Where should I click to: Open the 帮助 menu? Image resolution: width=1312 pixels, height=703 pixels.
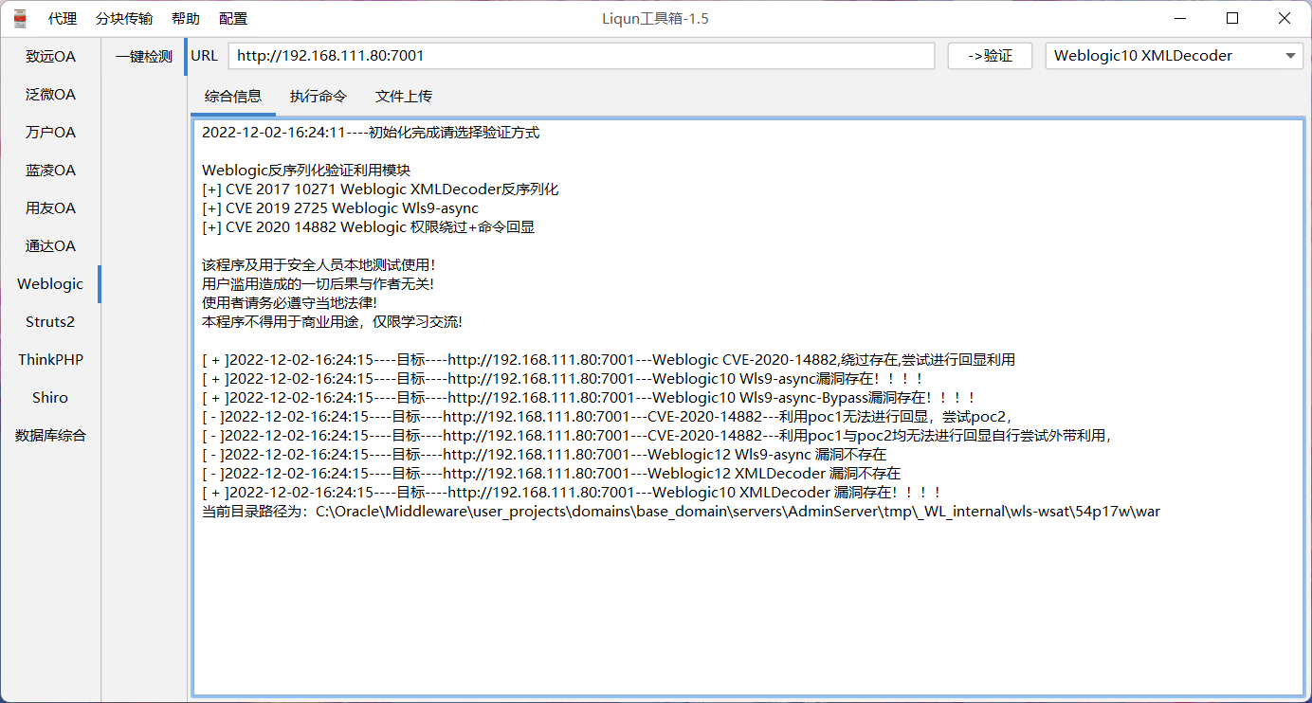[186, 19]
